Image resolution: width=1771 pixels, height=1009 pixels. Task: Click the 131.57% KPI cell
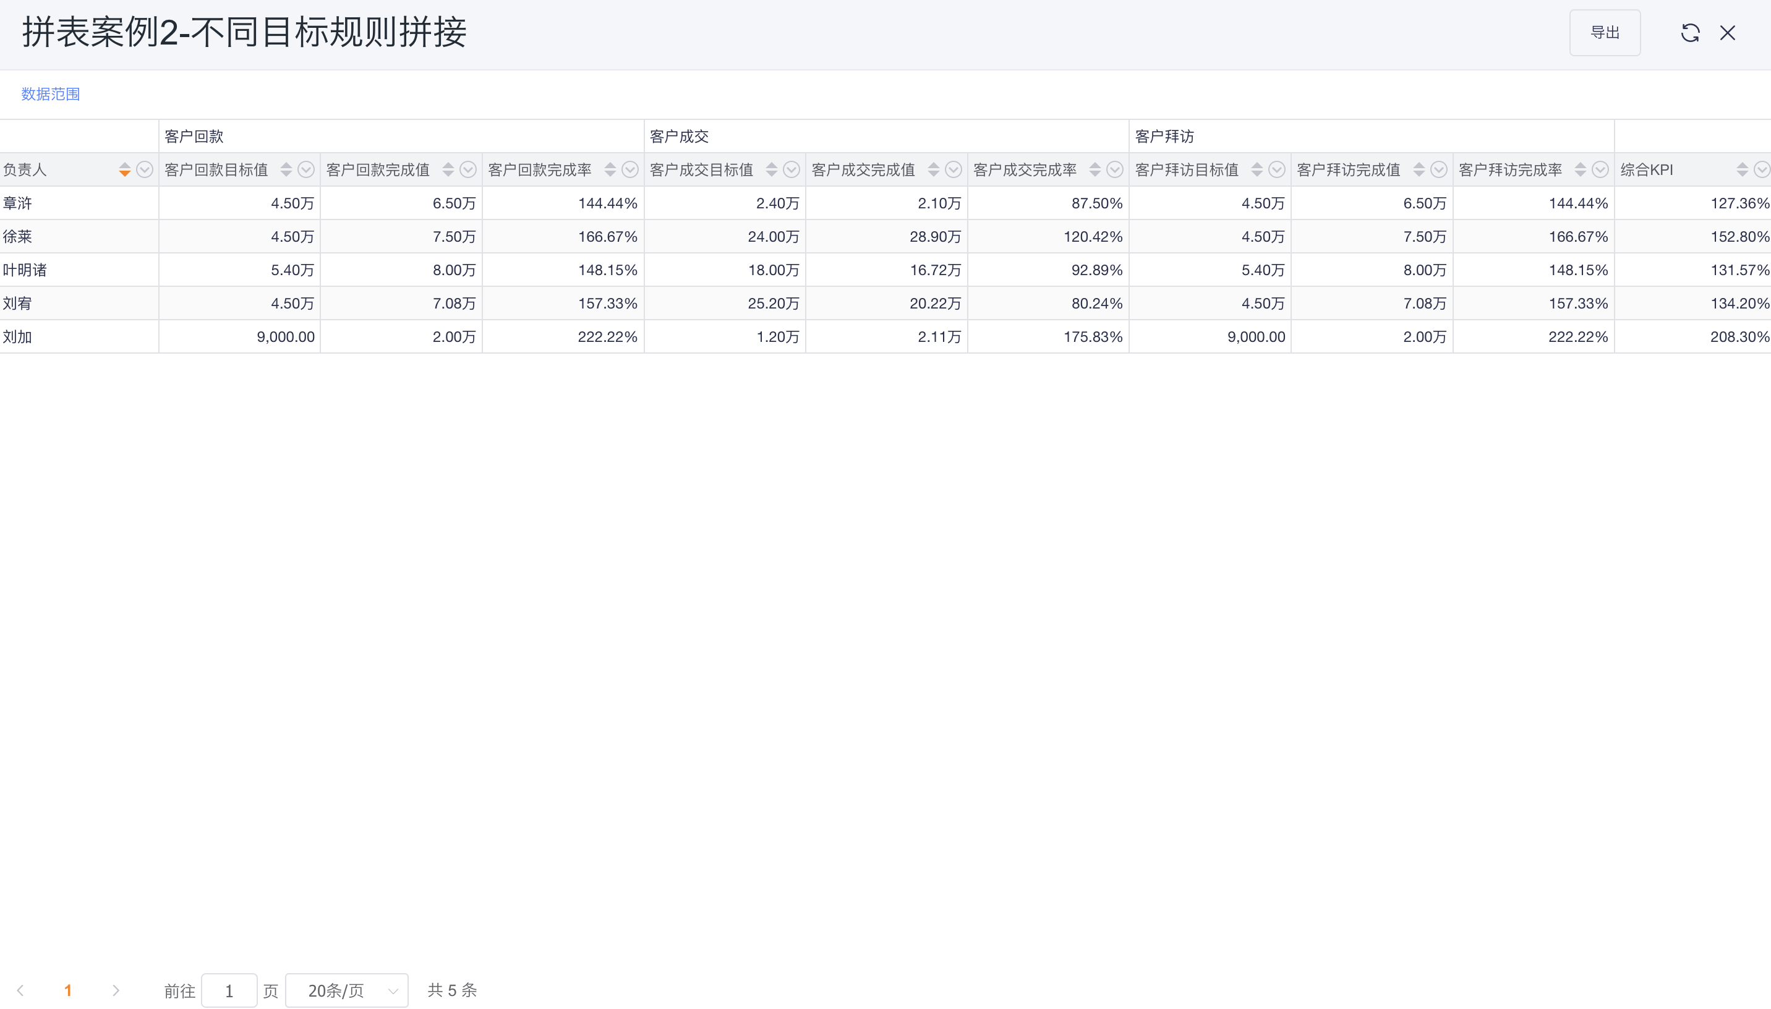tap(1692, 270)
